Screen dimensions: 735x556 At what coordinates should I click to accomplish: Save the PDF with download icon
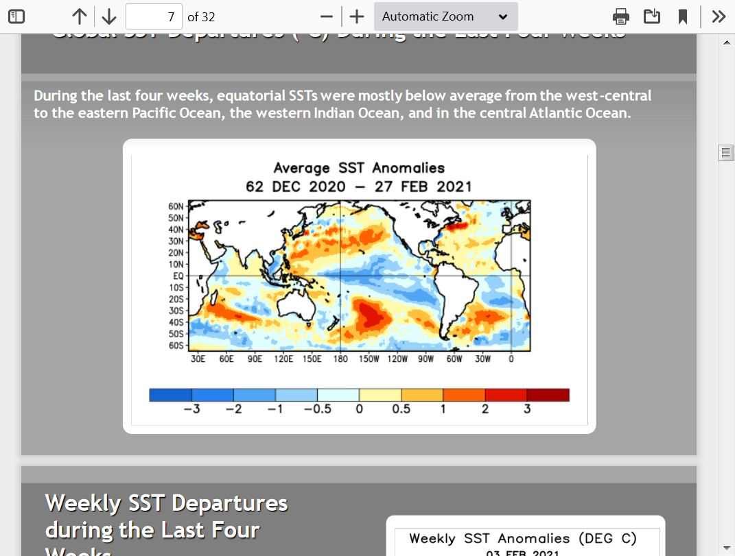pos(651,17)
